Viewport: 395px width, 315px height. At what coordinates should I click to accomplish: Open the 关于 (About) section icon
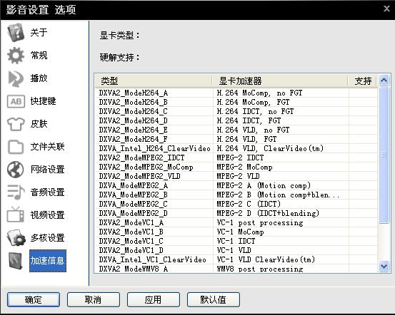point(16,33)
